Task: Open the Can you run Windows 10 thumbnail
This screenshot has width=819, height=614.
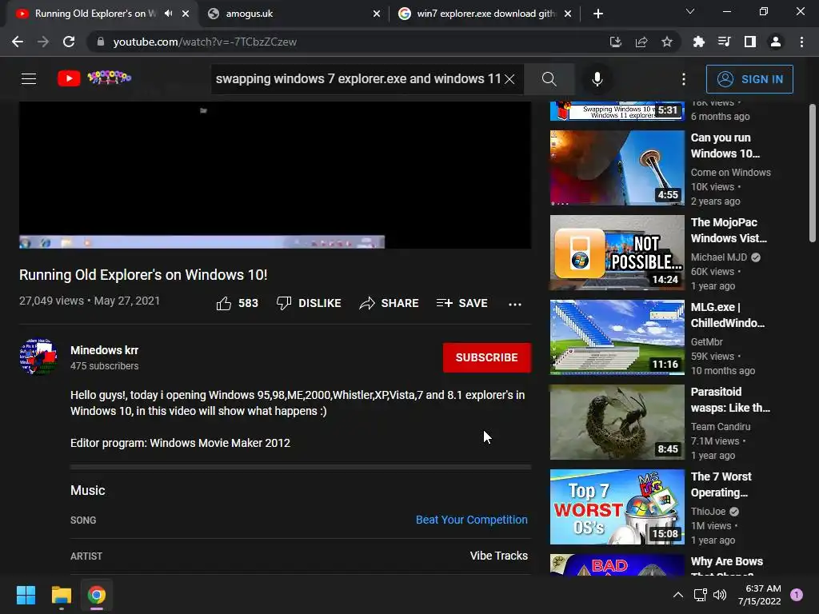Action: [x=617, y=168]
